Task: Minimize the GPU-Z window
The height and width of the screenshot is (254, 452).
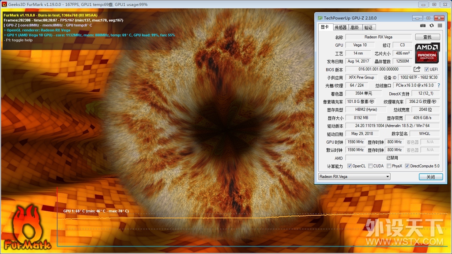Action: pos(417,18)
